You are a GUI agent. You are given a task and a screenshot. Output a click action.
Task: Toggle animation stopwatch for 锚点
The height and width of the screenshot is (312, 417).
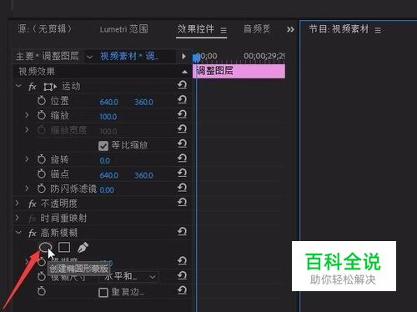tap(42, 174)
